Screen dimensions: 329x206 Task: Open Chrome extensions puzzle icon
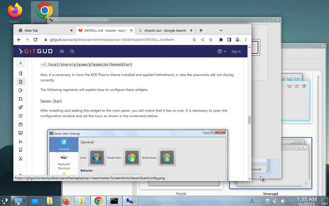point(221,40)
